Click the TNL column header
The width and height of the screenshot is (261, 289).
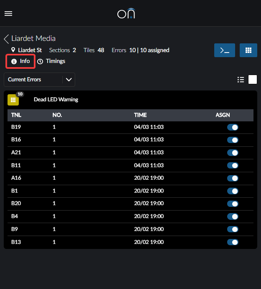pyautogui.click(x=16, y=115)
